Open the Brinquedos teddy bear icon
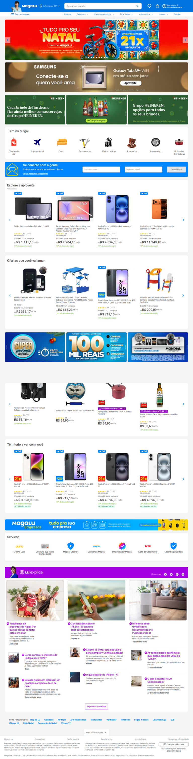 pos(132,143)
